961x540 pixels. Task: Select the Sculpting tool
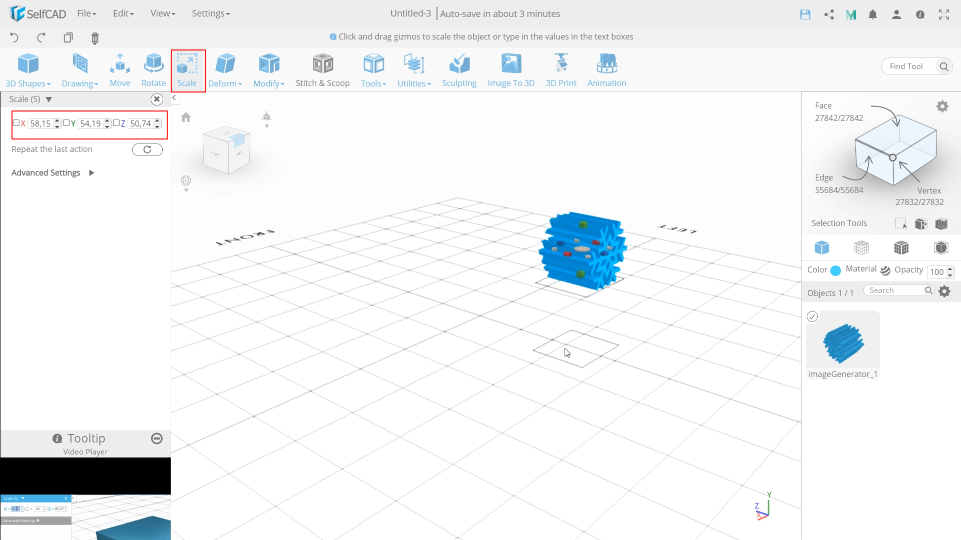tap(459, 70)
